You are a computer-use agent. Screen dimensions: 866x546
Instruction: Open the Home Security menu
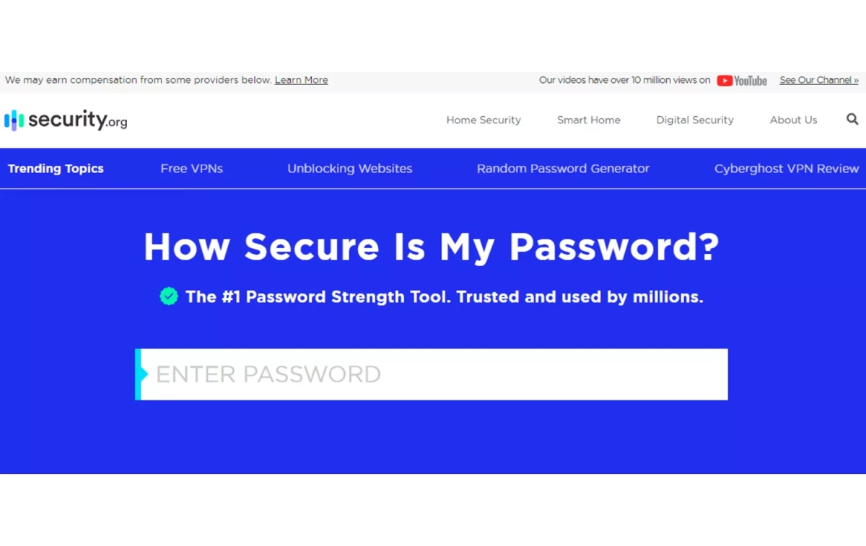484,120
